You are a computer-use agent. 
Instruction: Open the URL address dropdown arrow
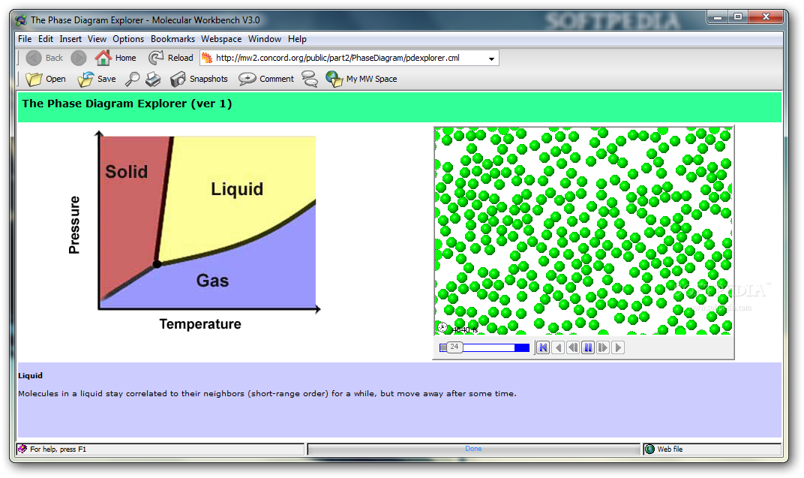pyautogui.click(x=491, y=59)
